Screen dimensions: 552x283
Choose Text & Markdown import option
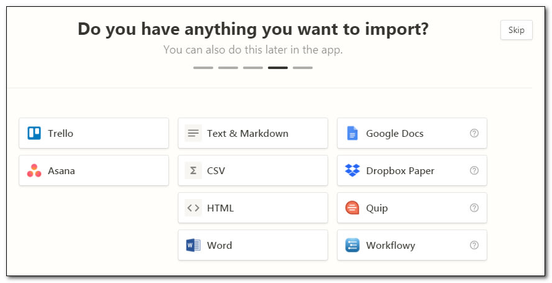coord(253,133)
